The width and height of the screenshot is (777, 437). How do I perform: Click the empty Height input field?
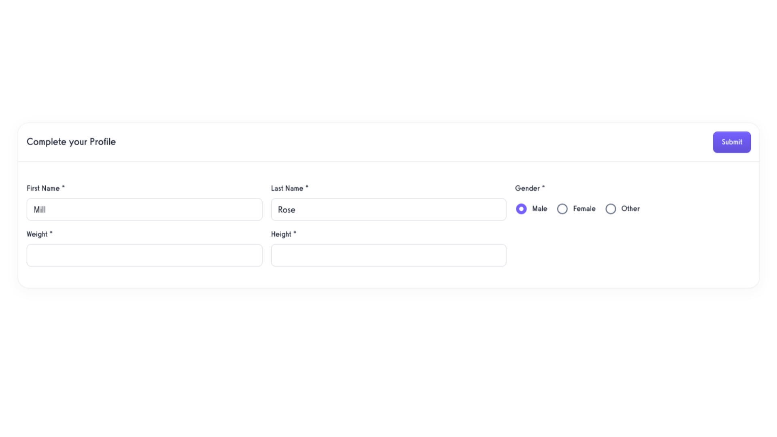click(388, 255)
